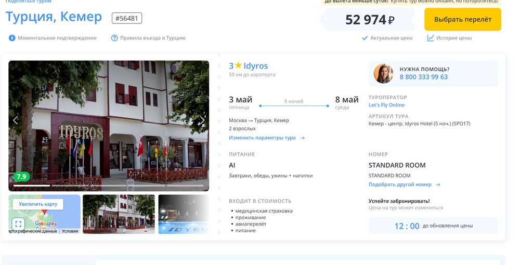Image resolution: width=520 pixels, height=265 pixels.
Task: Click the 12 : 00 price update timer
Action: click(x=407, y=226)
